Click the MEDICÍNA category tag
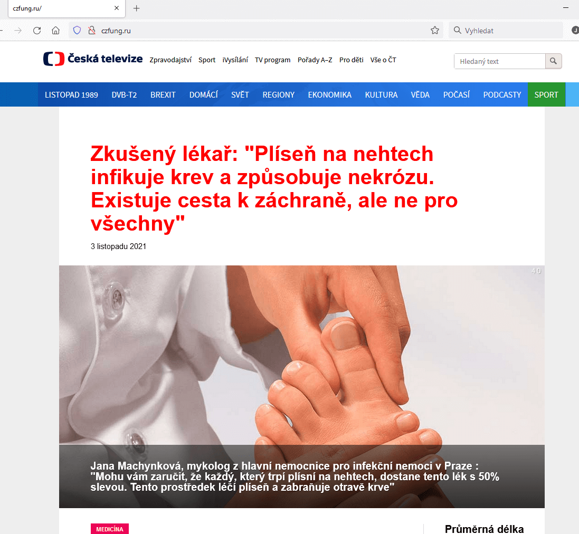 (110, 529)
